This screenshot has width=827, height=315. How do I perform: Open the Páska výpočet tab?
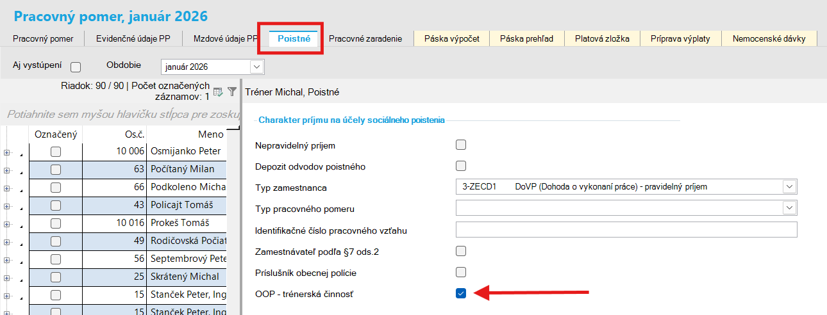pyautogui.click(x=451, y=39)
